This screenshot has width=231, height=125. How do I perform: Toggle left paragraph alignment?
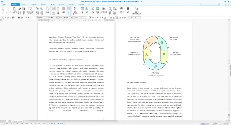114,18
